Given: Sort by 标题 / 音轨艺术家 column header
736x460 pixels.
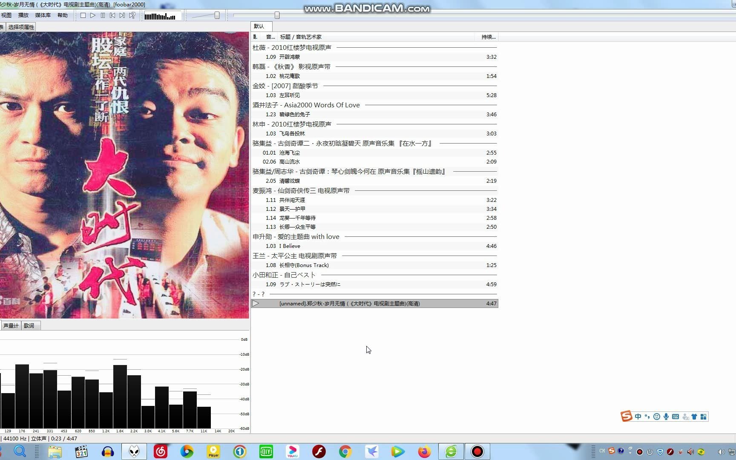Looking at the screenshot, I should coord(376,37).
